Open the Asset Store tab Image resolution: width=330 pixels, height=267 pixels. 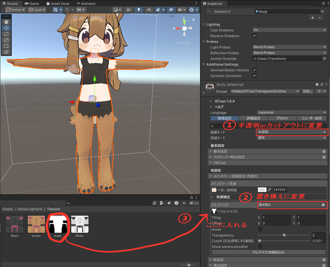coord(57,4)
